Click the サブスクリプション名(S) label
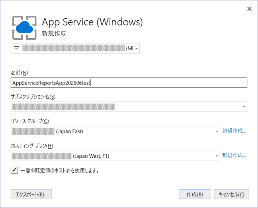 (x=33, y=97)
